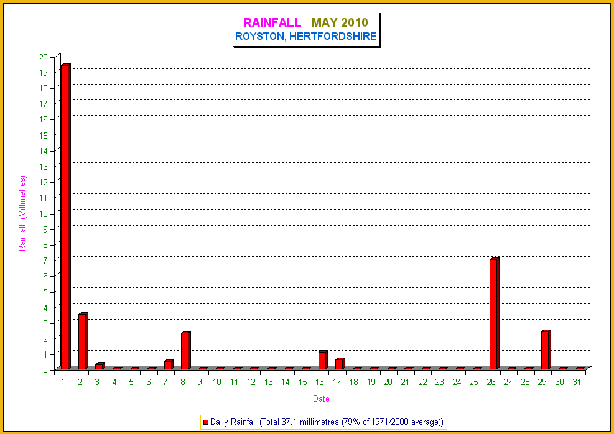
Task: Click the x-axis date label 20
Action: 388,382
